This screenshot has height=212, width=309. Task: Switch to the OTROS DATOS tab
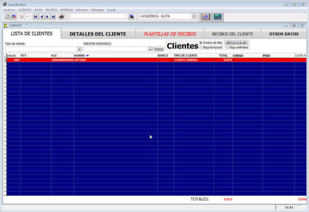(284, 34)
